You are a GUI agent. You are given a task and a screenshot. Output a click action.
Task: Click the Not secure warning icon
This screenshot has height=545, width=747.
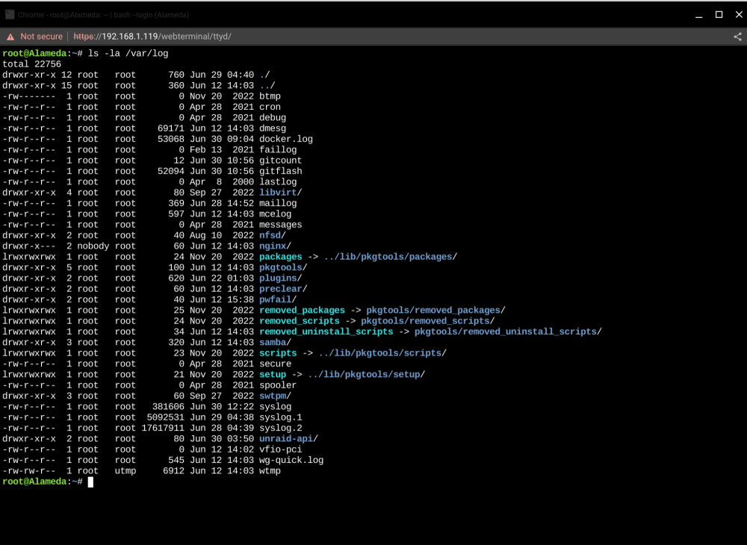pos(10,37)
